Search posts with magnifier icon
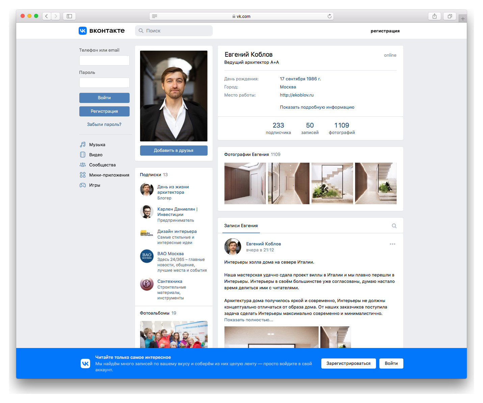Viewport: 483px width, 403px height. click(x=394, y=226)
